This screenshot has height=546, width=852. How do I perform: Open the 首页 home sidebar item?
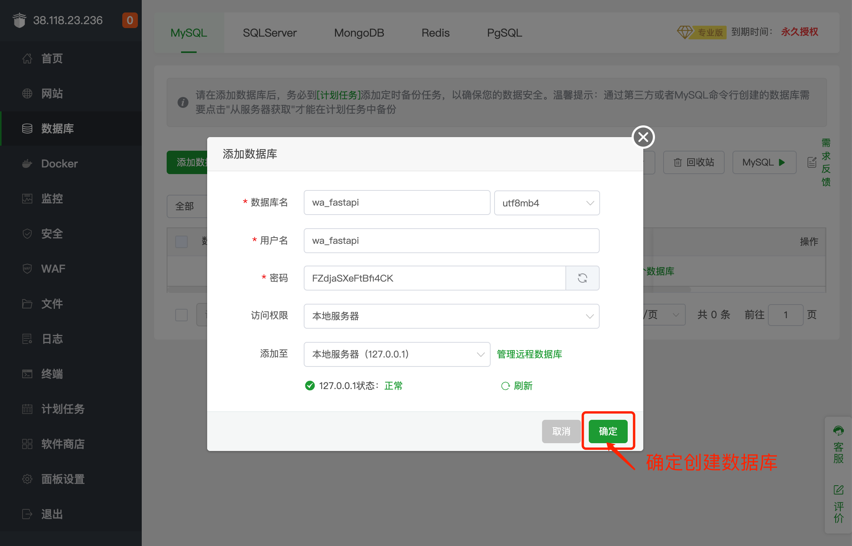tap(71, 58)
